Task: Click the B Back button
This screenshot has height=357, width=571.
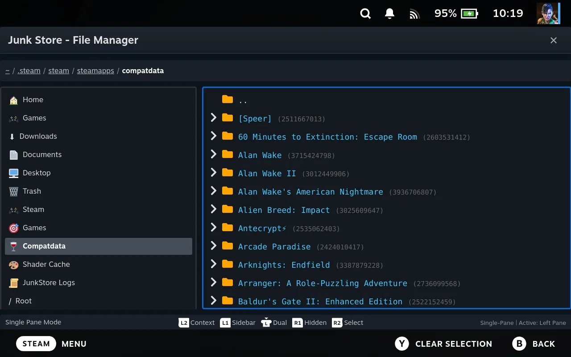Action: pyautogui.click(x=534, y=344)
